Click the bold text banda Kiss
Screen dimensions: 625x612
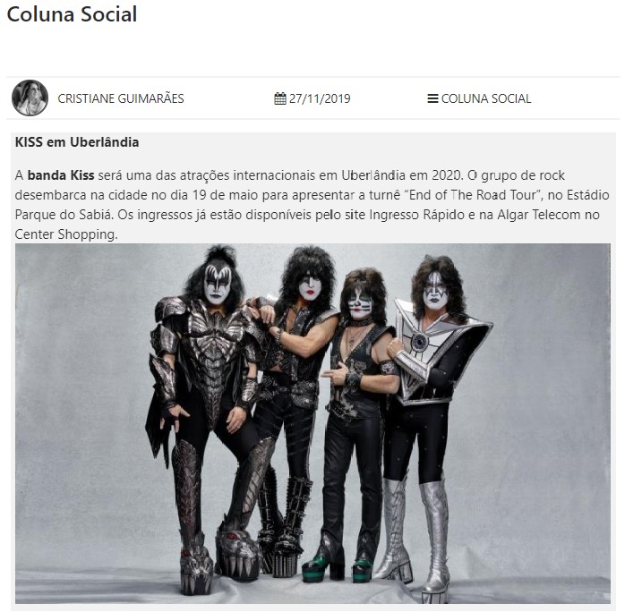coord(61,175)
